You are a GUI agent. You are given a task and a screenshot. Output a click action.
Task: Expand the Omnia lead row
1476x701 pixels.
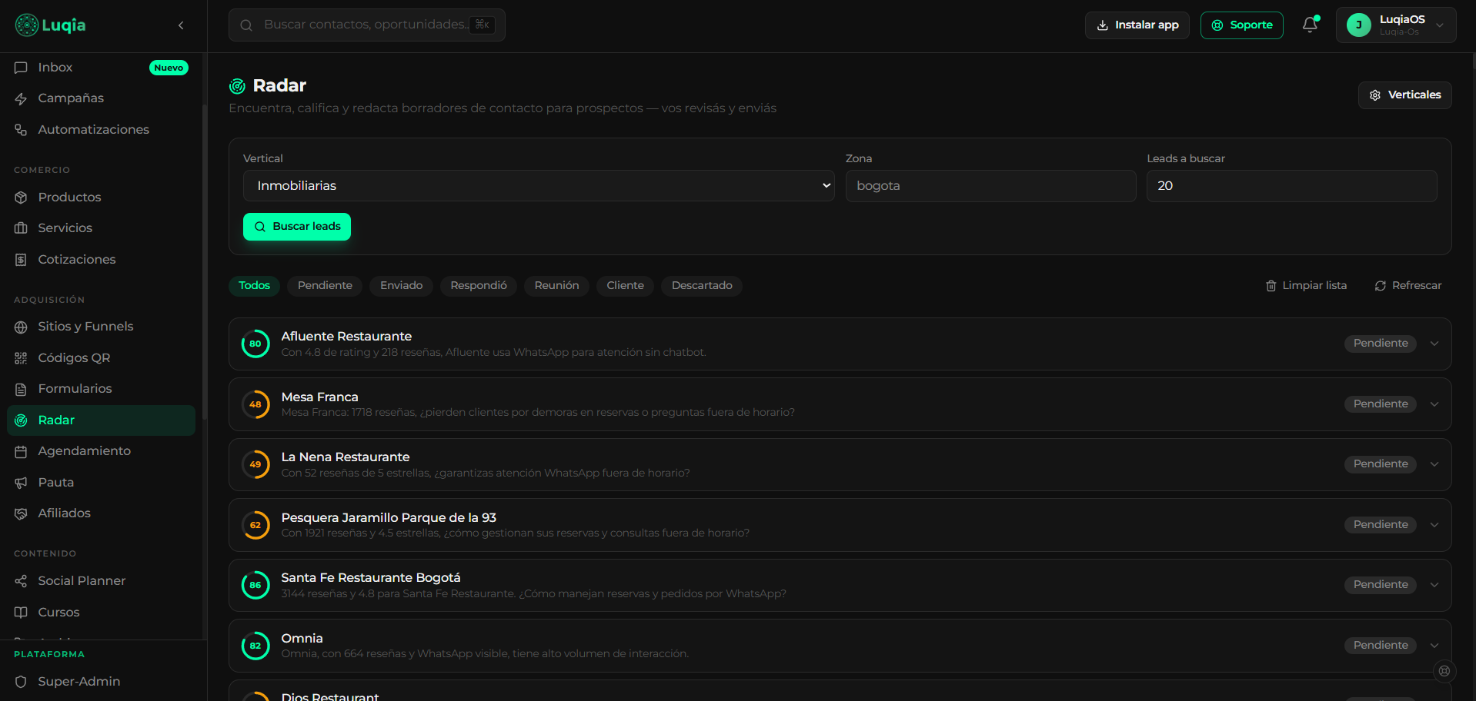click(1434, 646)
